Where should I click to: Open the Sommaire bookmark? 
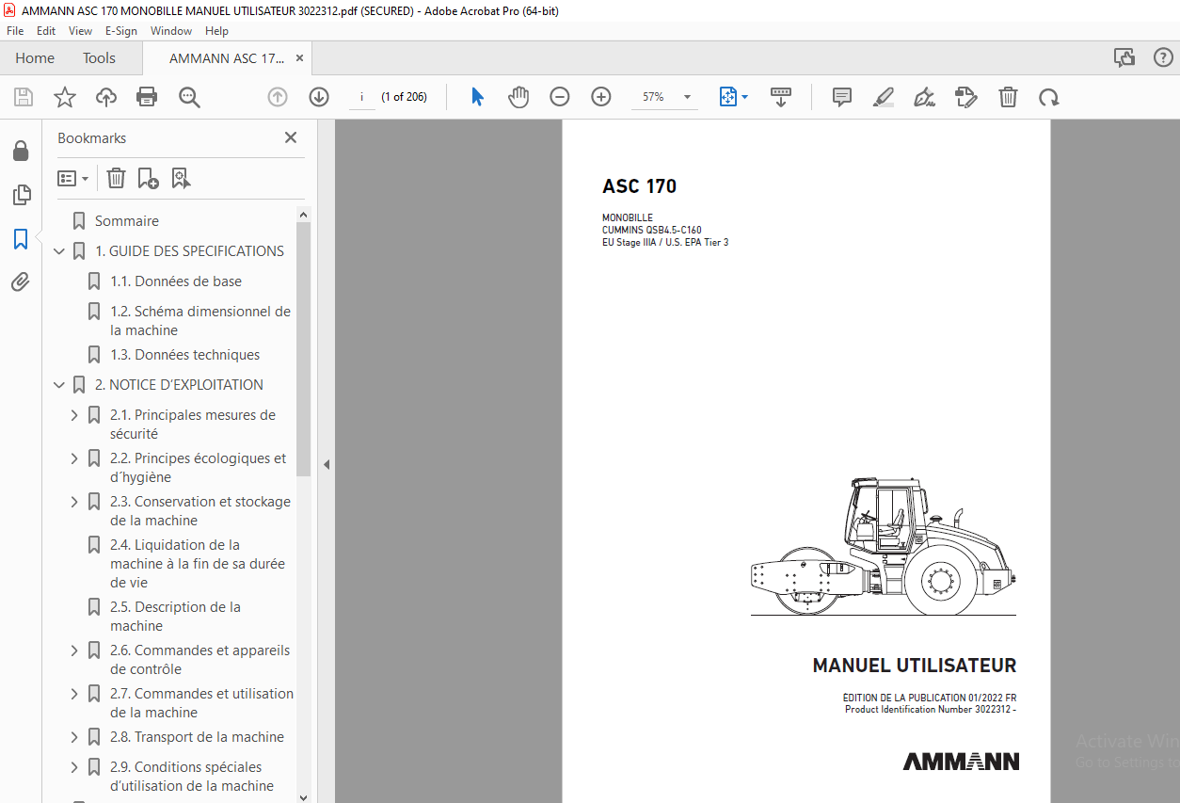(x=127, y=221)
